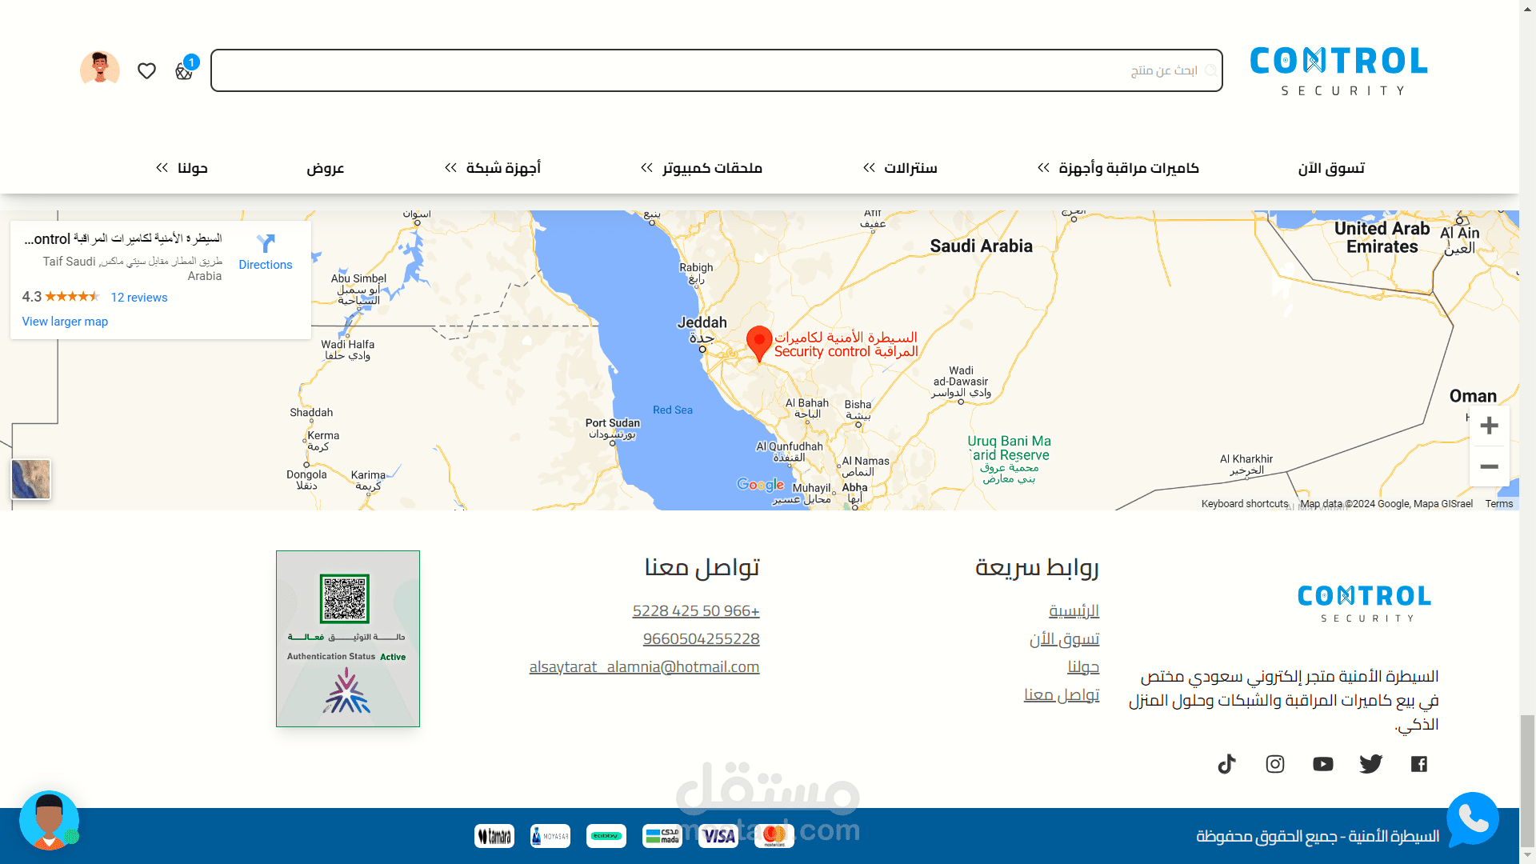Open the Facebook social icon
Screen dimensions: 1536x864
(x=1419, y=764)
